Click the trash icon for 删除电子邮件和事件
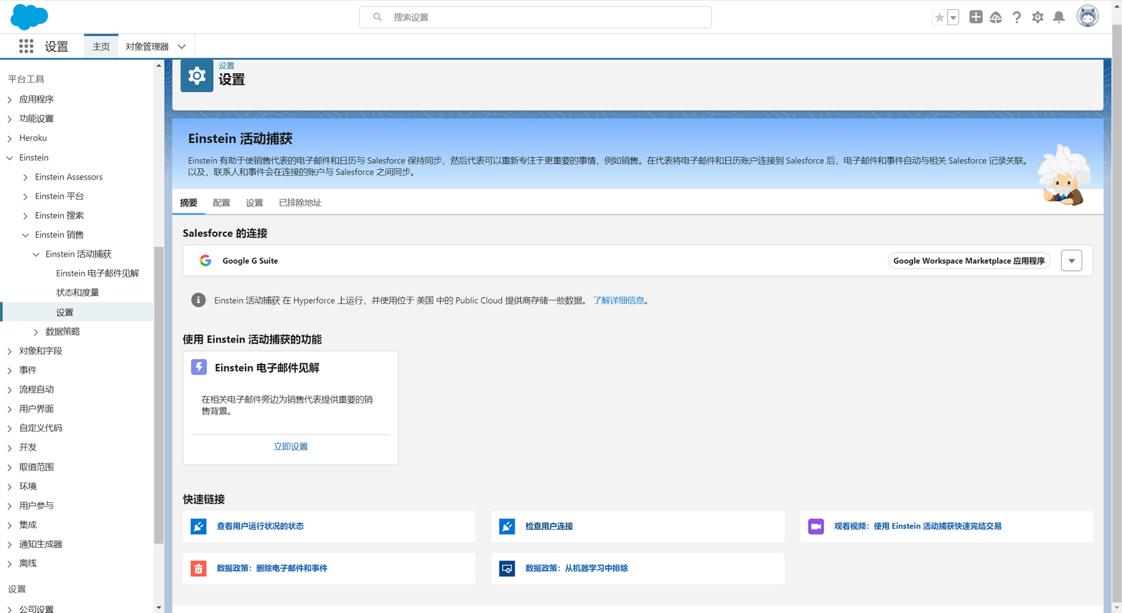This screenshot has height=613, width=1122. tap(198, 569)
